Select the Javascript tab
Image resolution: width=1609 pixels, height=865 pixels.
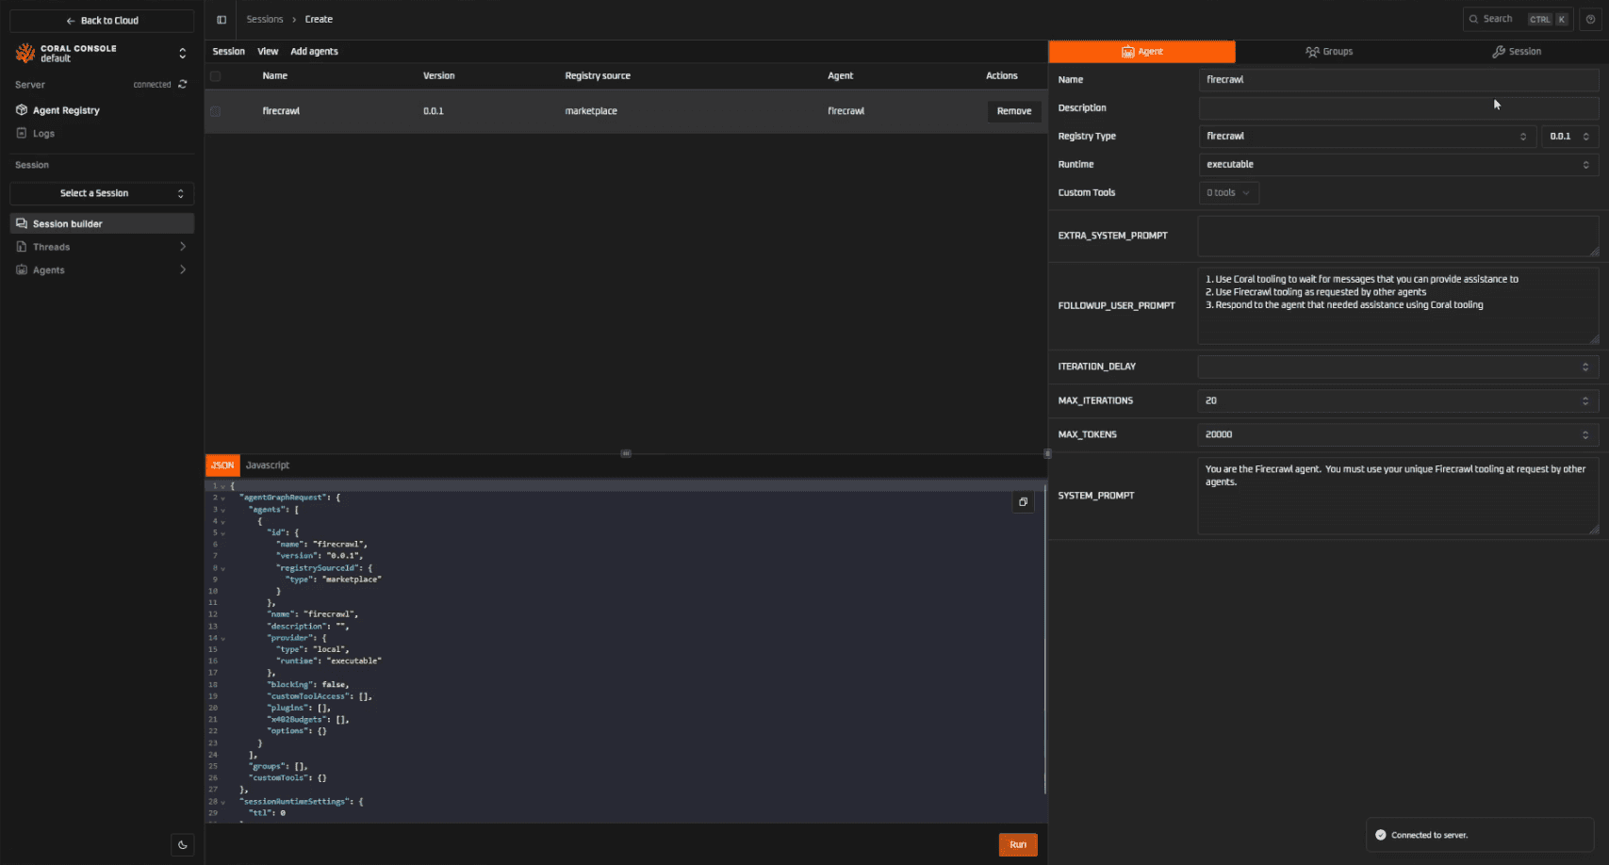(x=268, y=465)
